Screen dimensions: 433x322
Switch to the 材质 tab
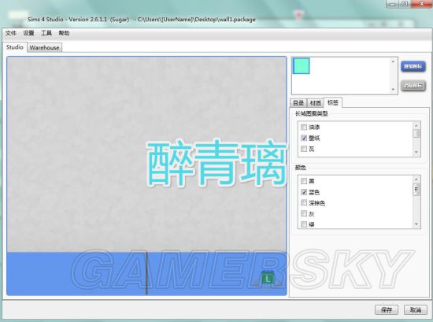(x=316, y=103)
